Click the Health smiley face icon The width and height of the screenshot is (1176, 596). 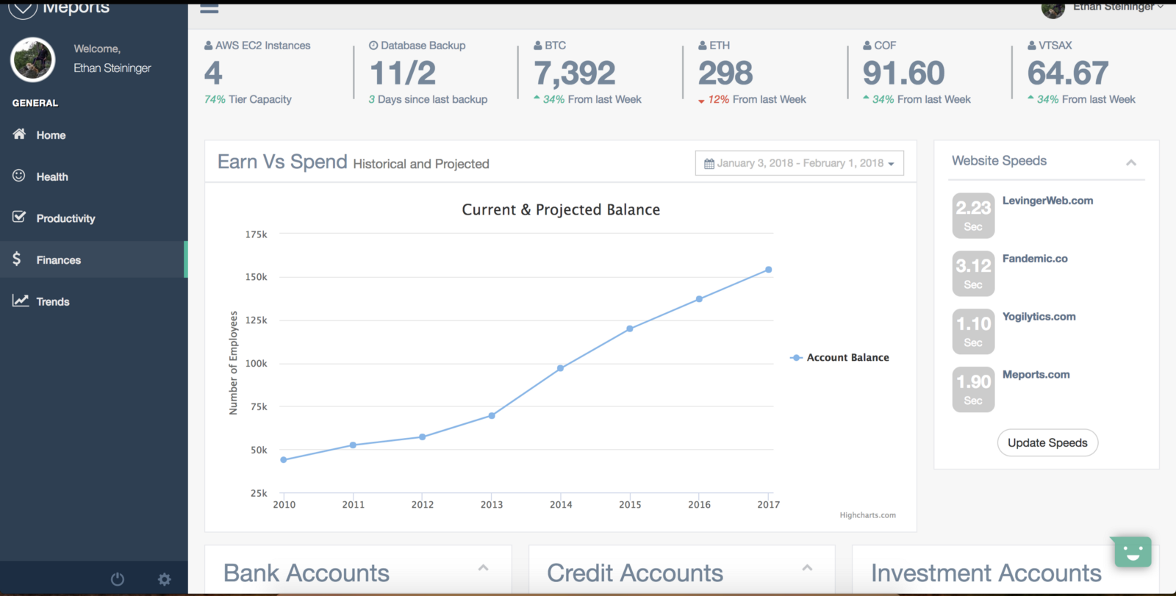point(19,176)
